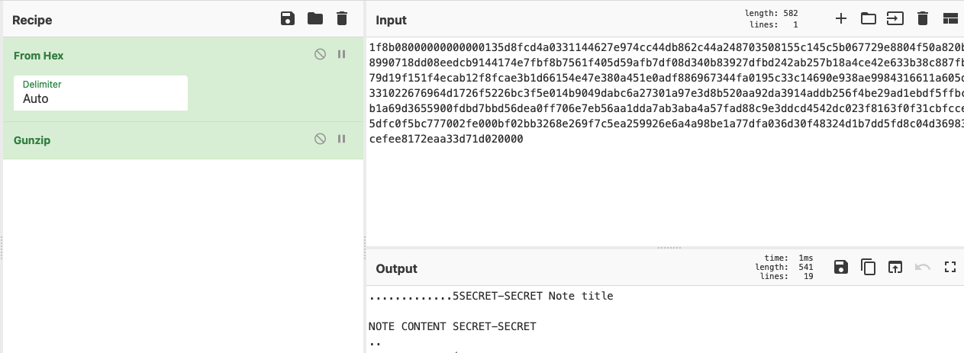Set breakpoint on From Hex
The width and height of the screenshot is (964, 353).
pyautogui.click(x=342, y=55)
